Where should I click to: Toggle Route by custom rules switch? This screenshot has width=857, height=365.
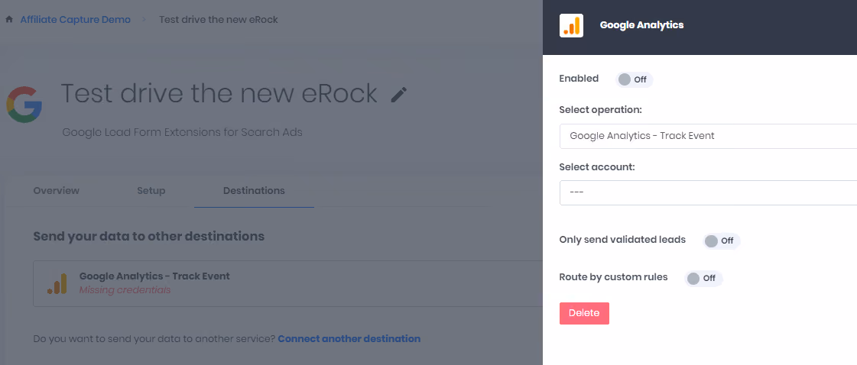tap(703, 278)
